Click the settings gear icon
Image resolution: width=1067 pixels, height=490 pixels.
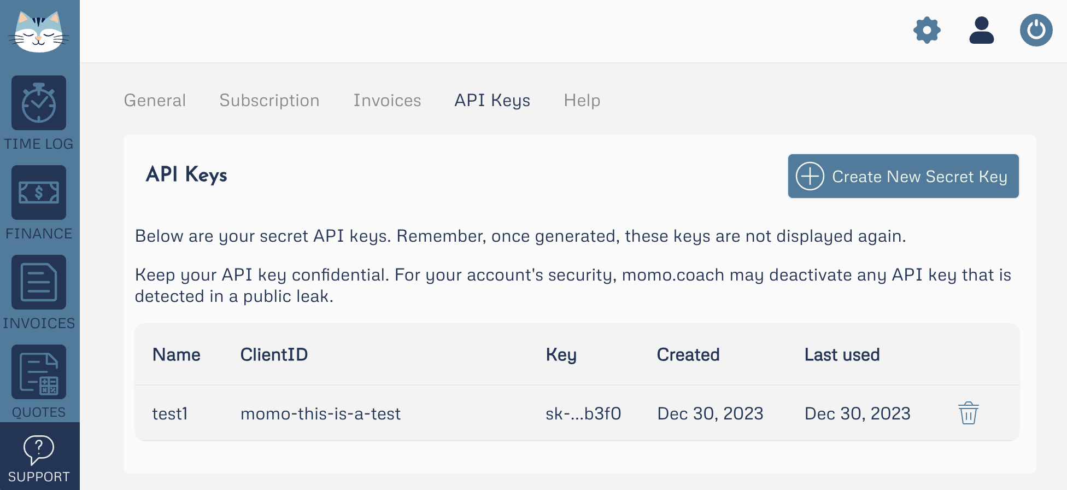pos(927,30)
